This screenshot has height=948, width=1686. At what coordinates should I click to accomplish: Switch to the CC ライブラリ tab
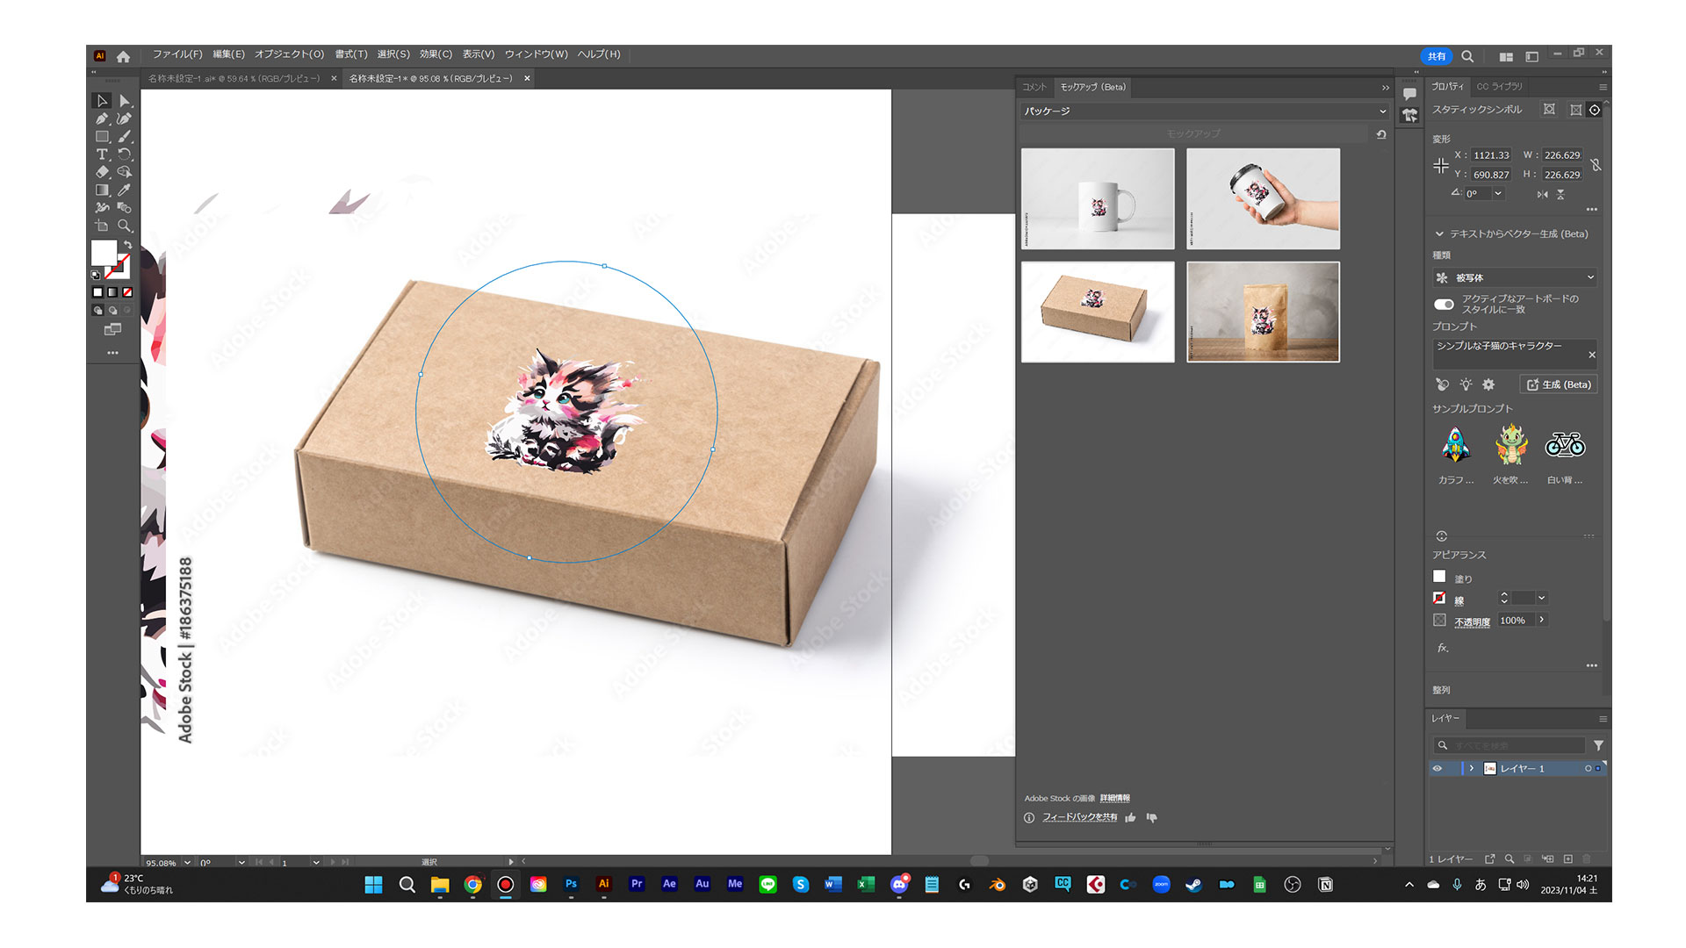1499,86
